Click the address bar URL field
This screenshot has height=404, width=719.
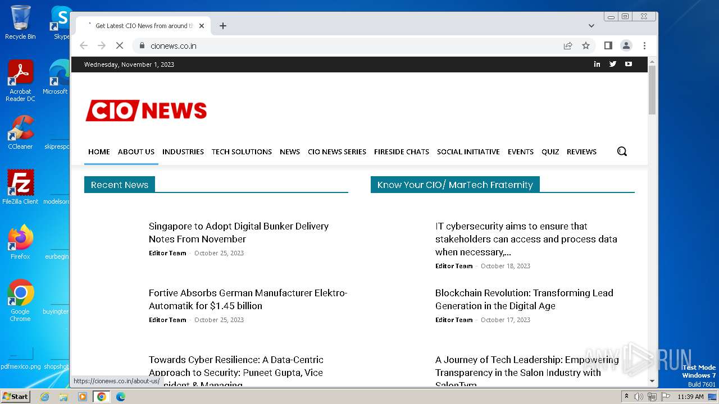coord(348,46)
